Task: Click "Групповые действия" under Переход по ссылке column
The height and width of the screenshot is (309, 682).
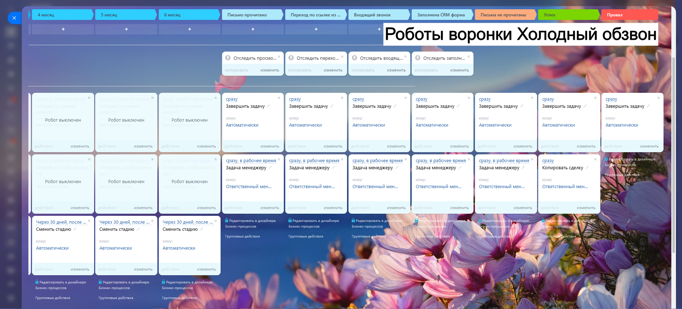Action: click(306, 236)
